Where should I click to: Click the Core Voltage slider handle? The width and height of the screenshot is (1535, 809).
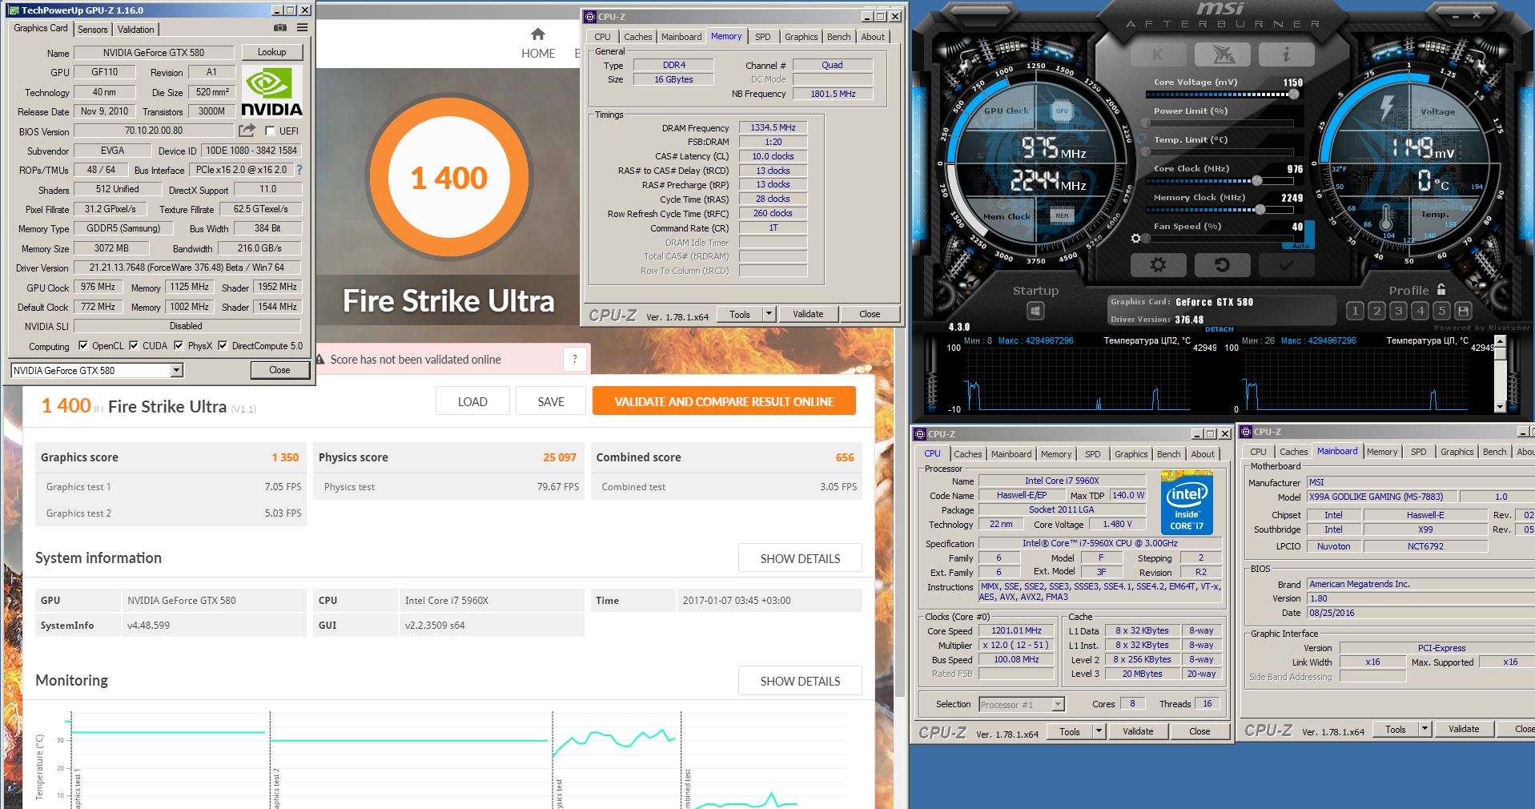[1294, 95]
